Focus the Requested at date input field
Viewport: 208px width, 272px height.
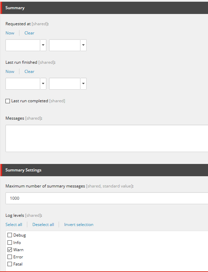pos(23,45)
